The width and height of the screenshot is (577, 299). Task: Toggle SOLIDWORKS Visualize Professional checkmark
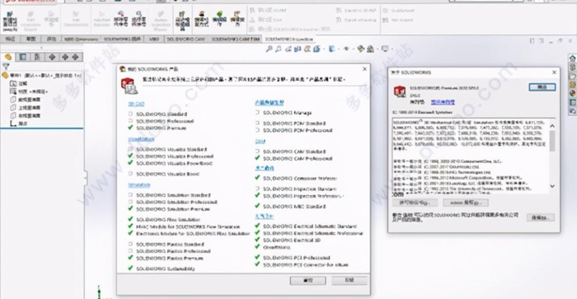point(130,156)
